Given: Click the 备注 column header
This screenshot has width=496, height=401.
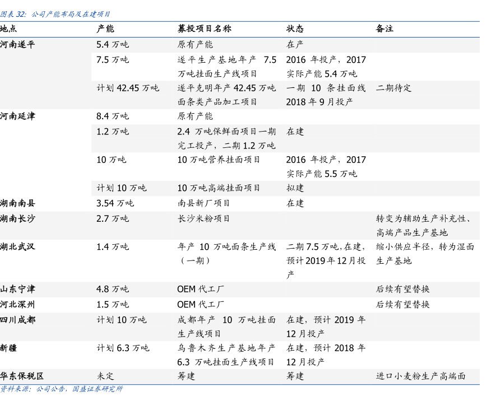Looking at the screenshot, I should [x=384, y=29].
